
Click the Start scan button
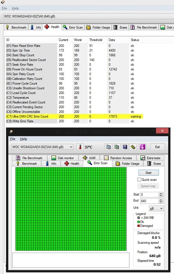click(148, 173)
